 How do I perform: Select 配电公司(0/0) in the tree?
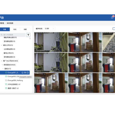9,53
